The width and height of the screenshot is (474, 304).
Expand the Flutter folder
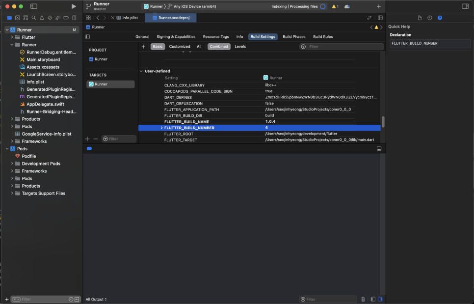pyautogui.click(x=12, y=37)
